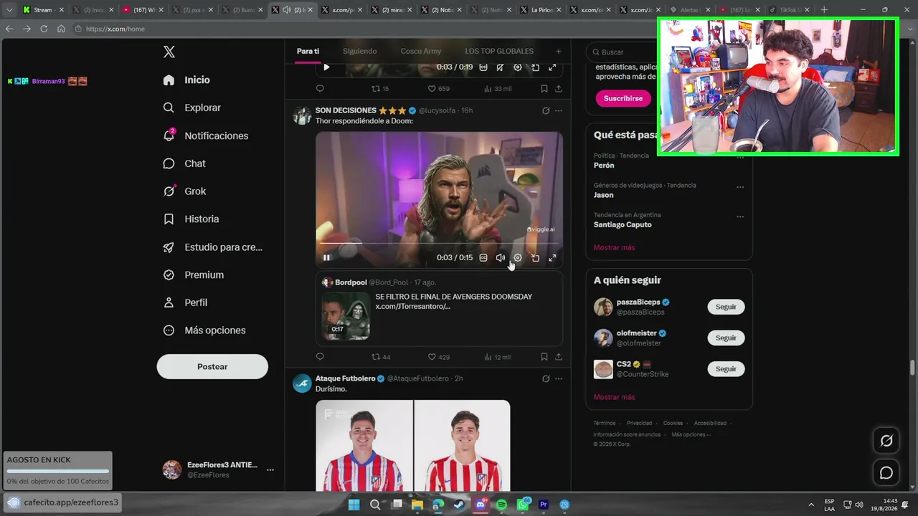Image resolution: width=918 pixels, height=516 pixels.
Task: Toggle sound on the Thor video
Action: (501, 258)
